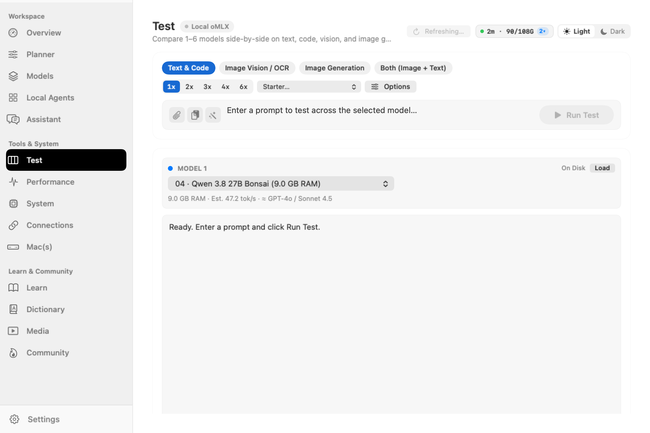
Task: Click the Learn book icon
Action: point(13,288)
